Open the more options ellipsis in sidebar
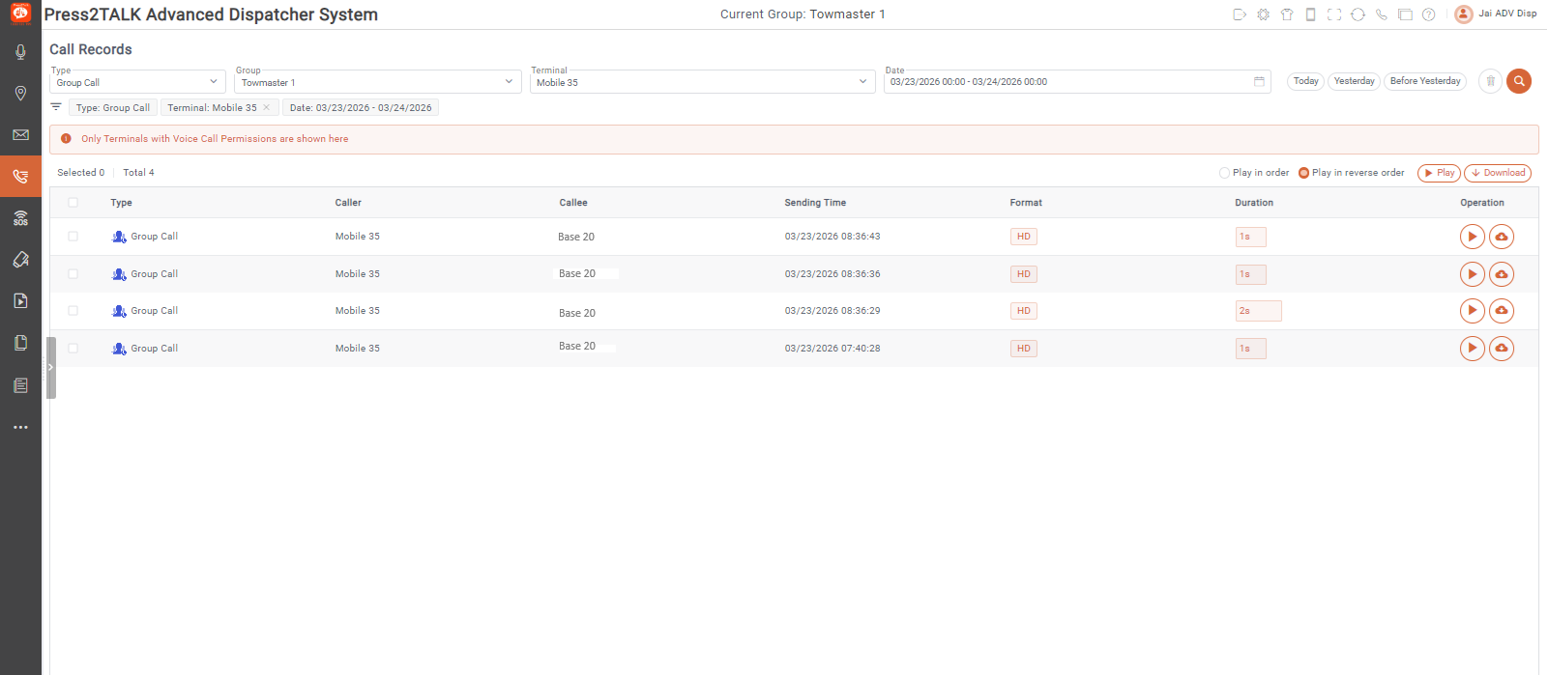Screen dimensions: 1547x675 coord(20,427)
